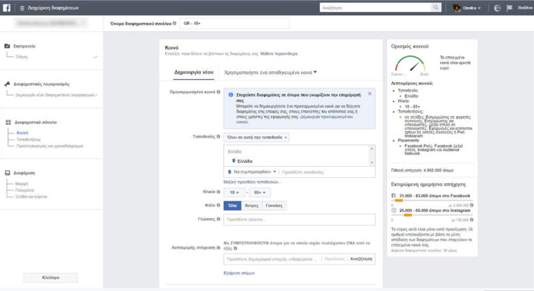This screenshot has height=291, width=534.
Task: Click the blurred account selector dropdown
Action: (51, 23)
